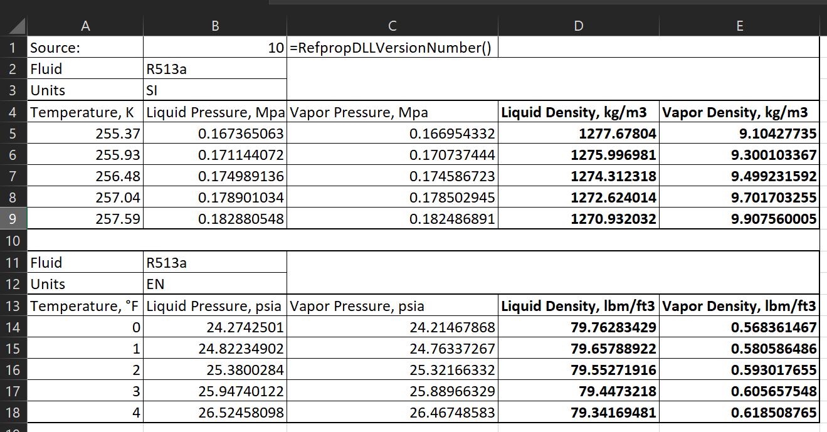Click cell containing version number 10

(x=215, y=47)
